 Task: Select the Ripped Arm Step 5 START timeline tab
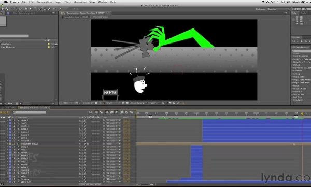coord(34,108)
